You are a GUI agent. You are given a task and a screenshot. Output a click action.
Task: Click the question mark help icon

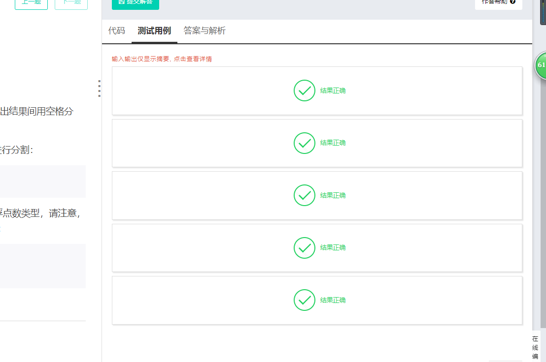[x=513, y=2]
